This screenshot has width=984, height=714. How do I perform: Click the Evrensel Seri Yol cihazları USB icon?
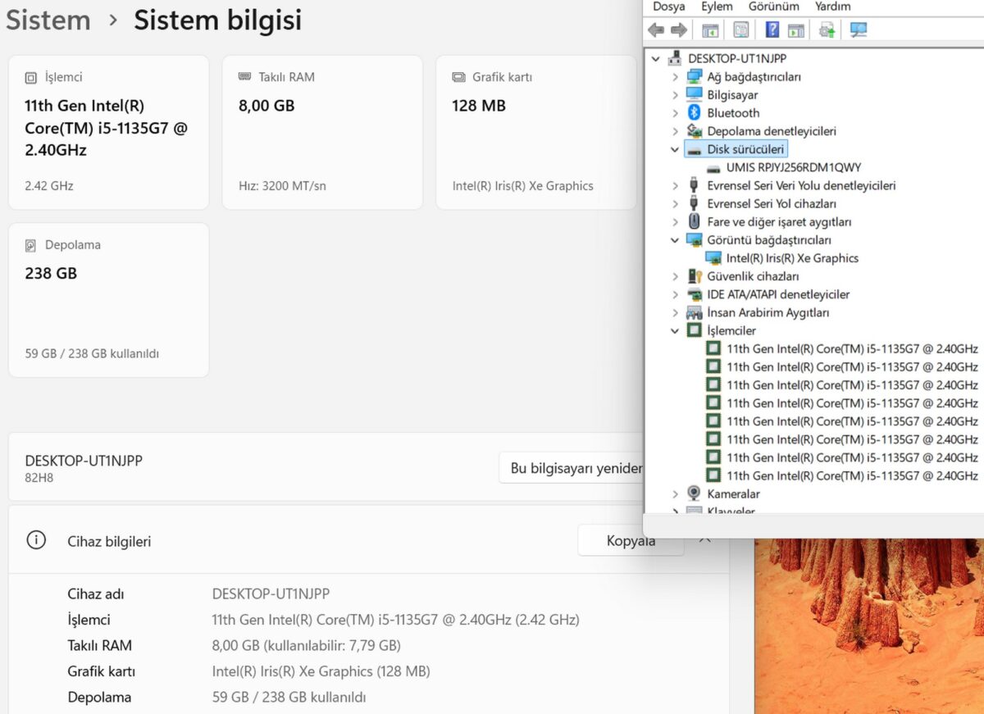coord(695,203)
